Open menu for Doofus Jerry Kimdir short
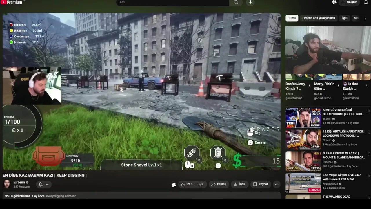Image resolution: width=371 pixels, height=209 pixels. (x=310, y=86)
